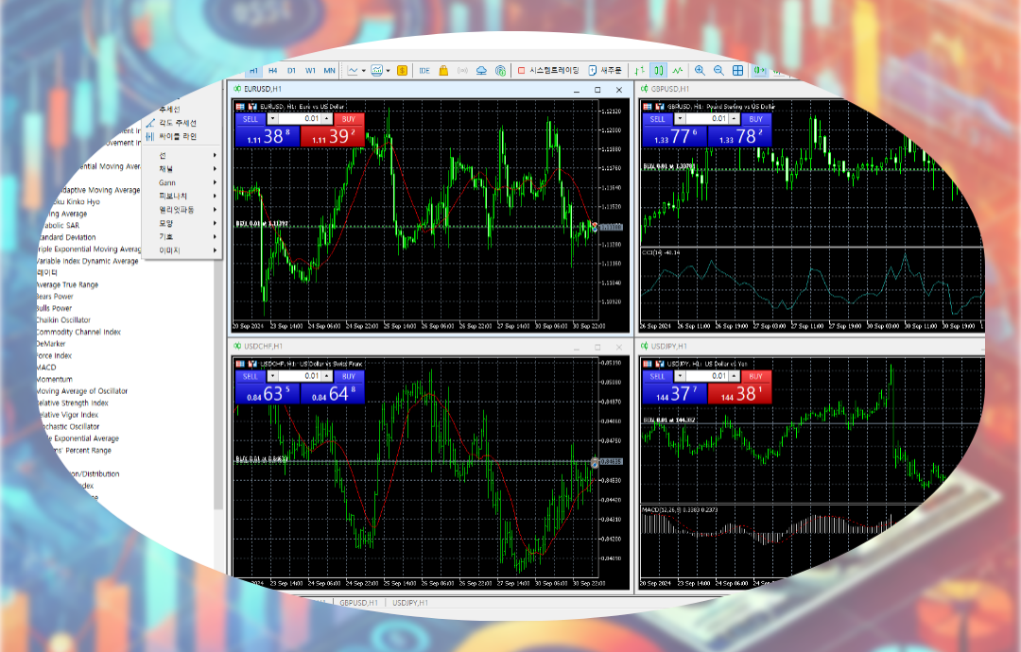Click the yellow dollar sign toolbar icon
Image resolution: width=1021 pixels, height=652 pixels.
403,70
